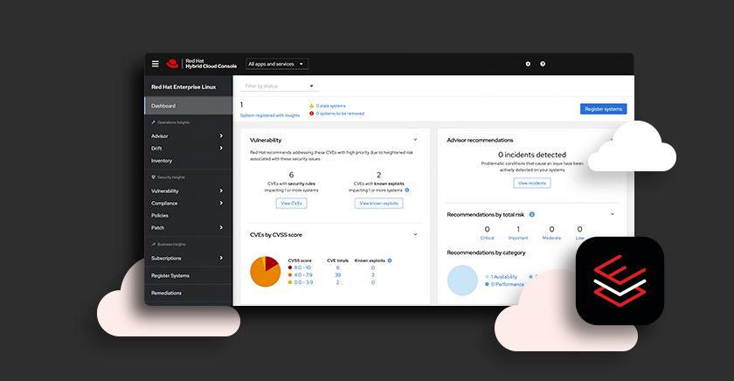Click the Business Insights chart icon
This screenshot has height=381, width=734.
tap(153, 244)
